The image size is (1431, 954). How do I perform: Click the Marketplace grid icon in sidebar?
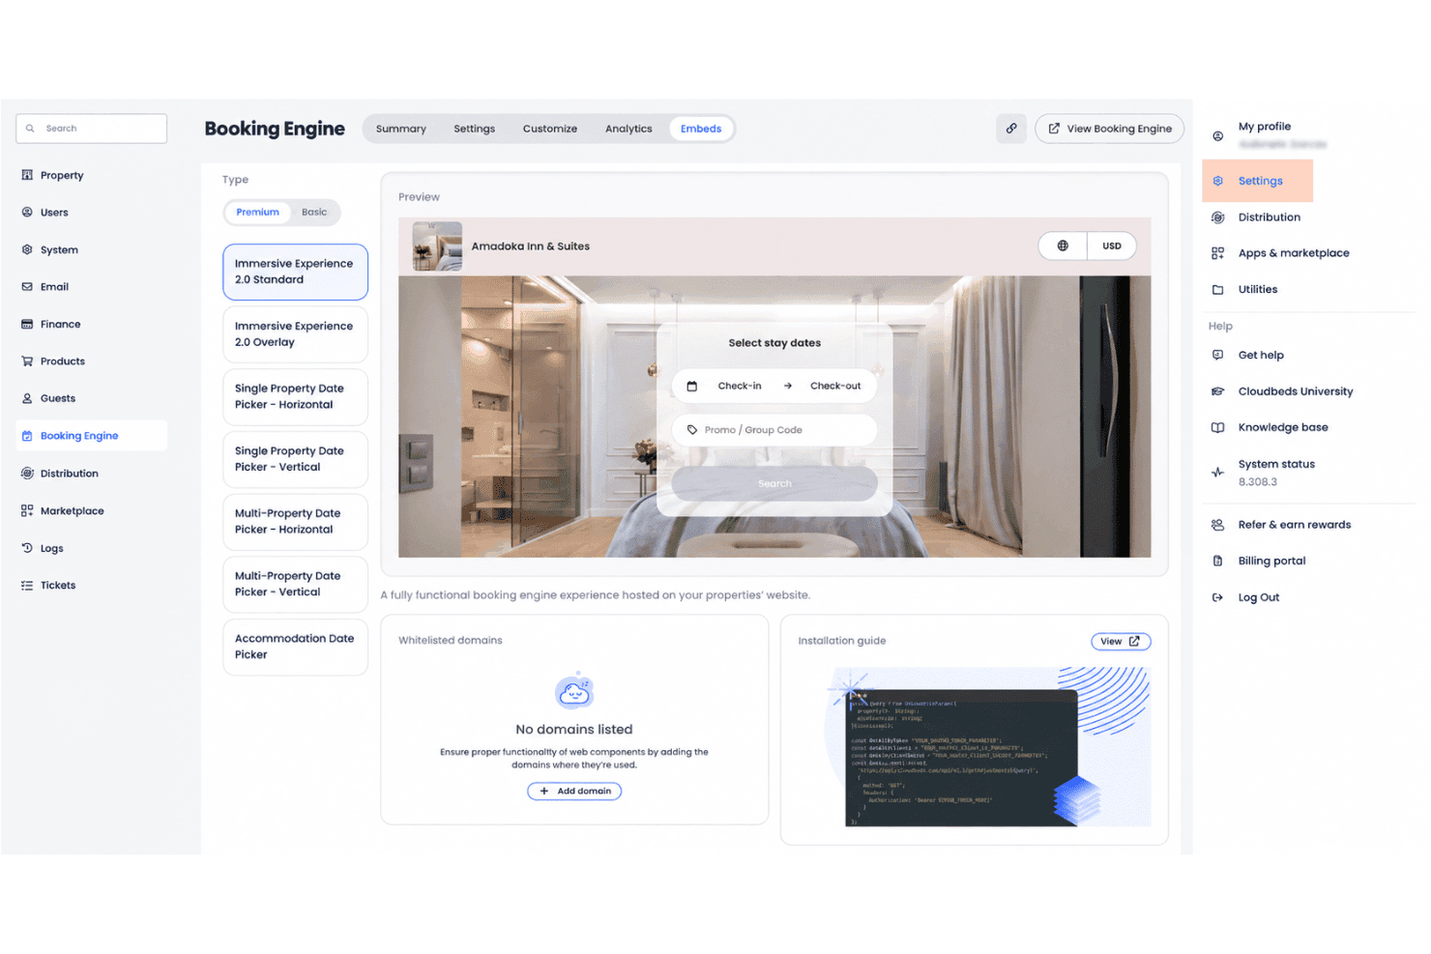pyautogui.click(x=27, y=510)
